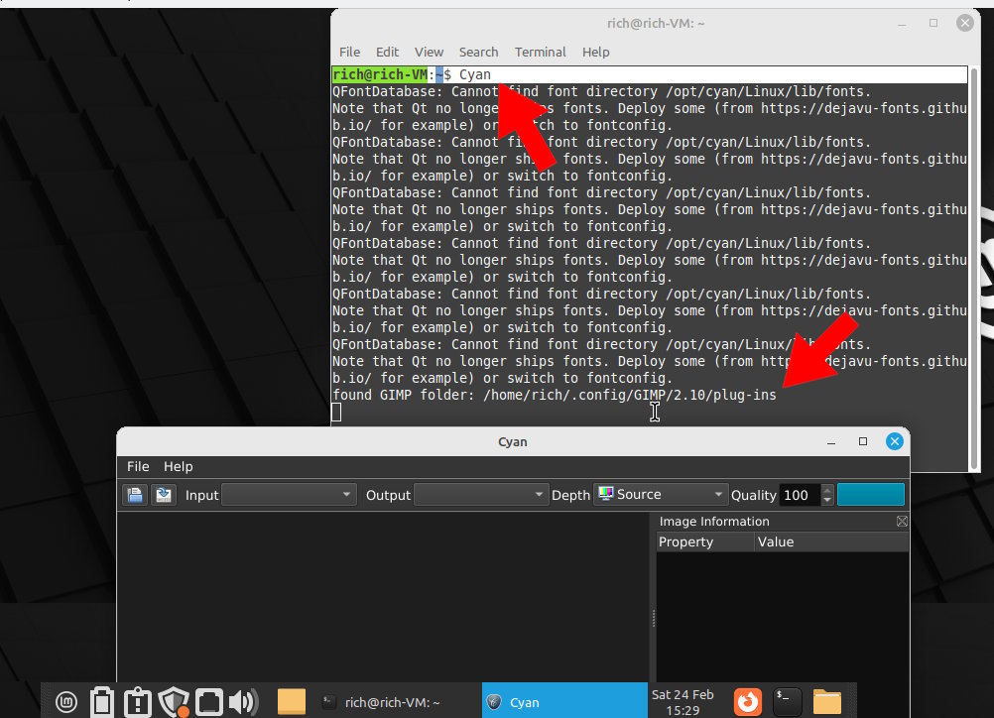Open the Cyan Help menu

pyautogui.click(x=179, y=466)
